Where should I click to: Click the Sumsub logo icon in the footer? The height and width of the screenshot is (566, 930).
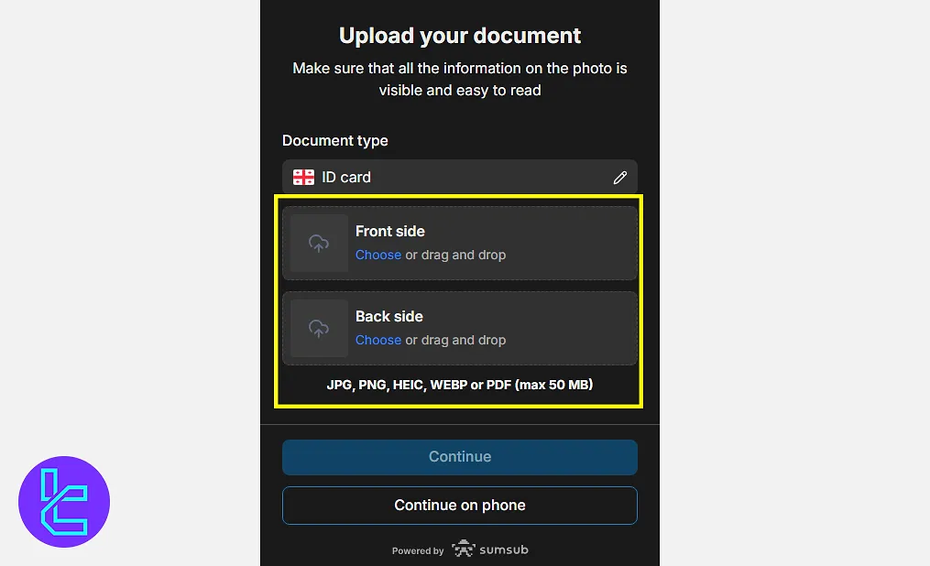click(464, 549)
